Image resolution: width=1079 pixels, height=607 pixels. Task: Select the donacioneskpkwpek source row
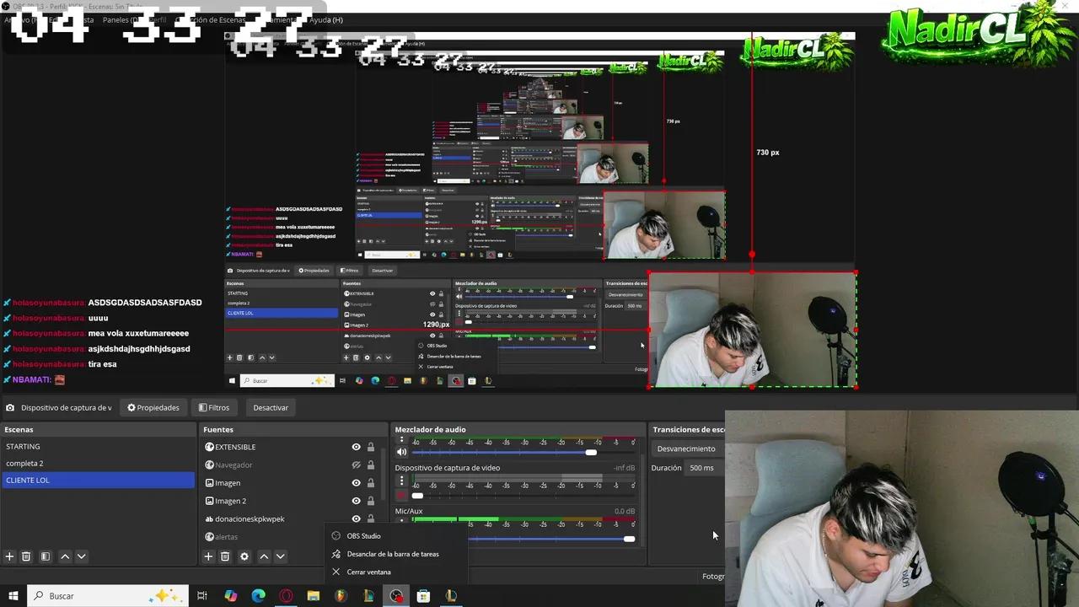click(290, 518)
